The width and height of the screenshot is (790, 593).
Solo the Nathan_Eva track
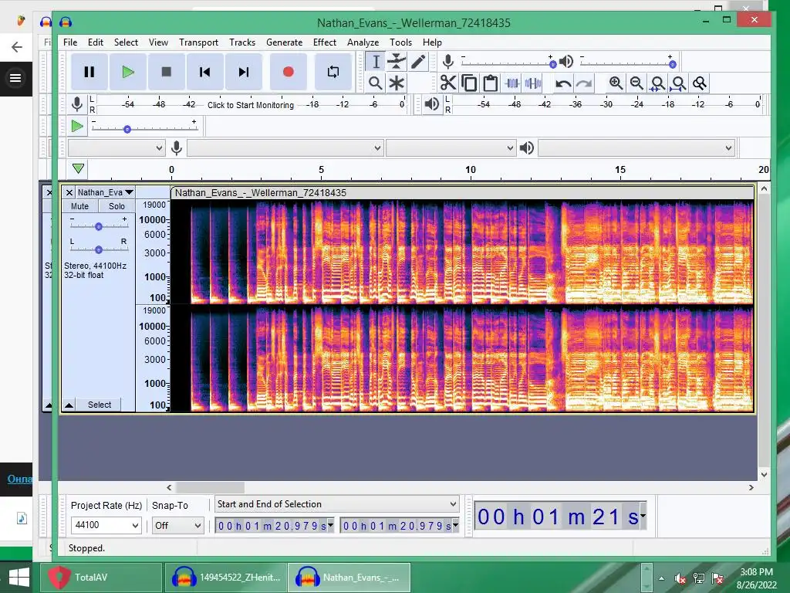[116, 206]
